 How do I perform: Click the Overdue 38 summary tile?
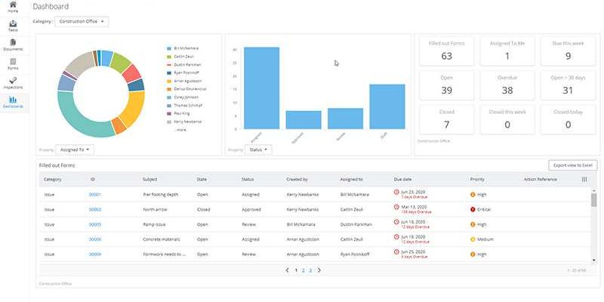click(507, 85)
